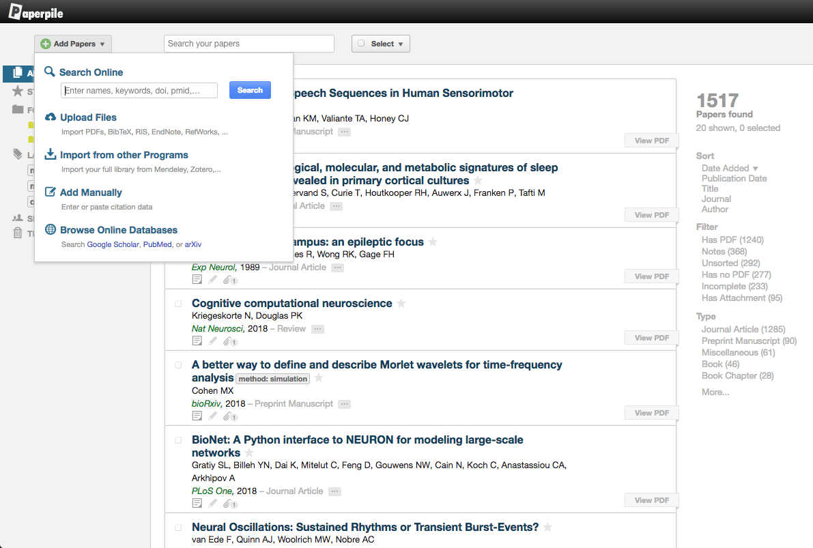Click the Import from other Programs download icon
Image resolution: width=813 pixels, height=548 pixels.
pyautogui.click(x=51, y=154)
